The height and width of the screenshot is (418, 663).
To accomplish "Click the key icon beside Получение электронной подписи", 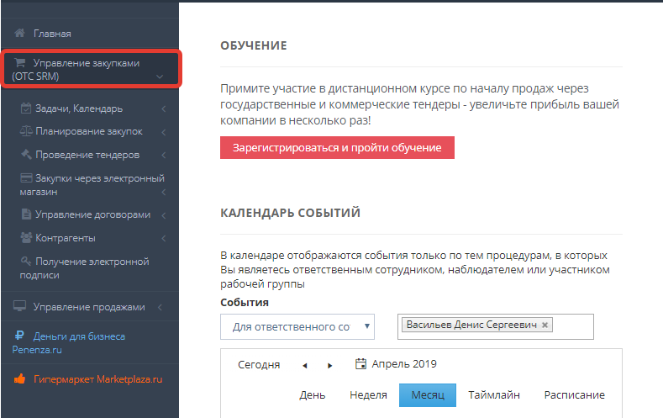I will 27,262.
